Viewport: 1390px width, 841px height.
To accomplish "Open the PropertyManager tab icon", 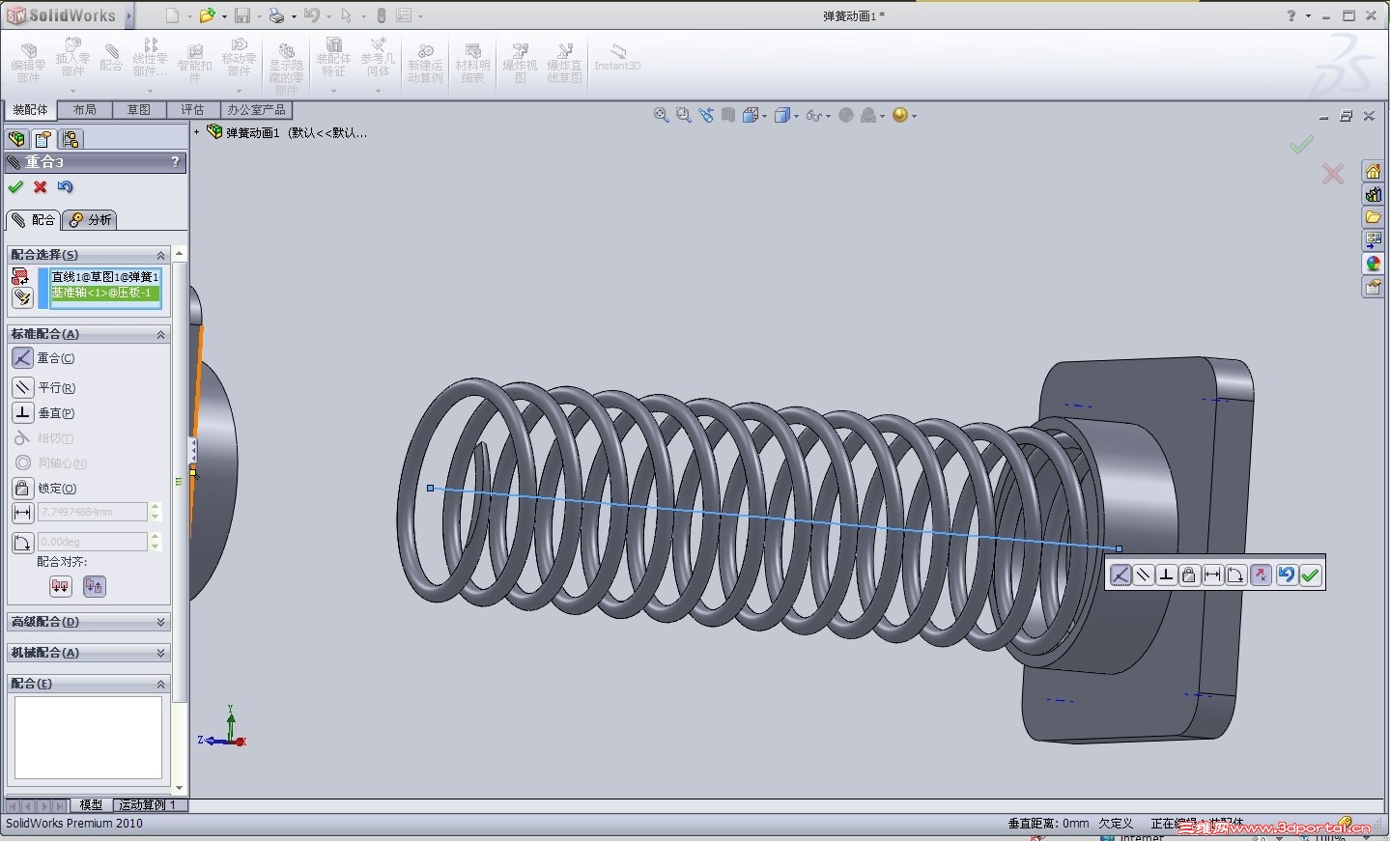I will [43, 139].
